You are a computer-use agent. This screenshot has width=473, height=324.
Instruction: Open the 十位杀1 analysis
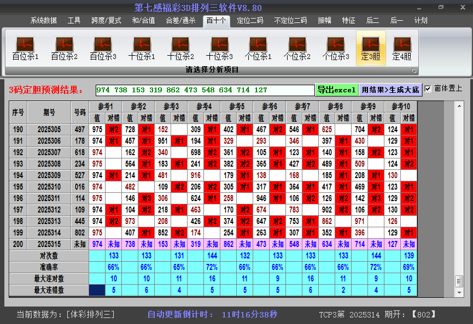[142, 48]
